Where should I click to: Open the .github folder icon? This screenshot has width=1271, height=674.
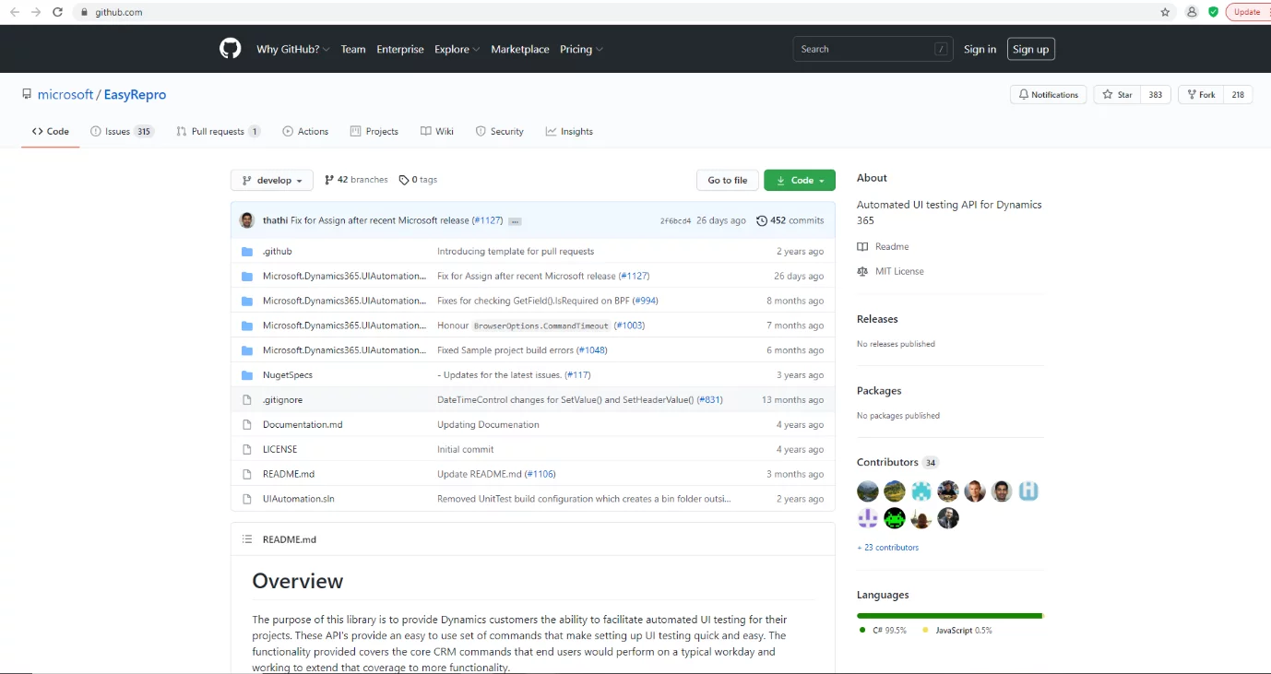pyautogui.click(x=246, y=252)
